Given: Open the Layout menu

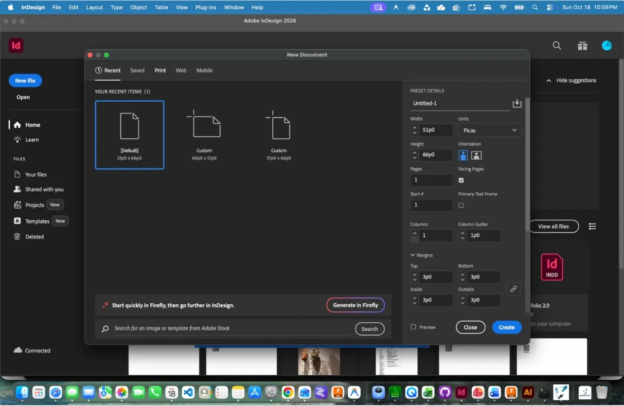Looking at the screenshot, I should click(94, 7).
